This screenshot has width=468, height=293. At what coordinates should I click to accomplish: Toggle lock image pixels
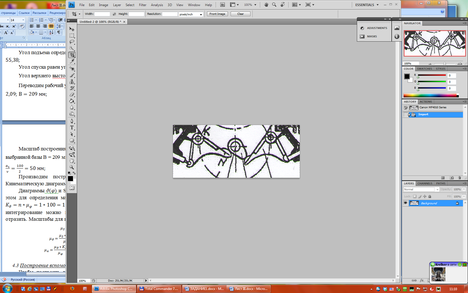[420, 196]
